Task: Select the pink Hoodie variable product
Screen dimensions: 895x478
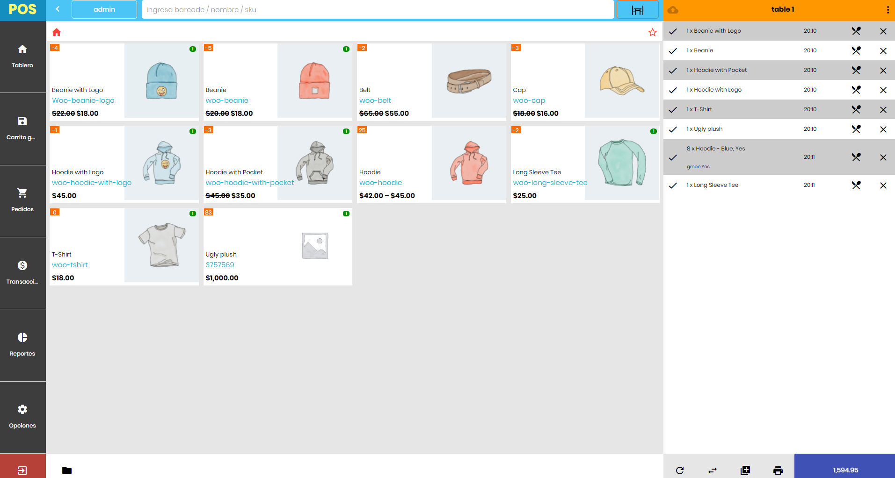Action: pyautogui.click(x=431, y=164)
